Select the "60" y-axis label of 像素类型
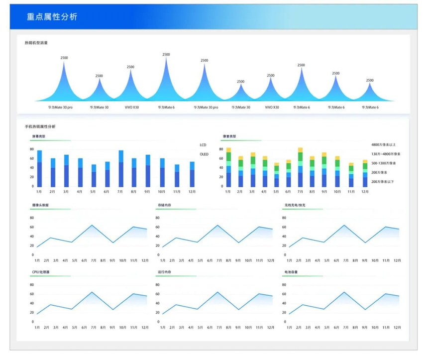This screenshot has width=428, height=361. (221, 159)
